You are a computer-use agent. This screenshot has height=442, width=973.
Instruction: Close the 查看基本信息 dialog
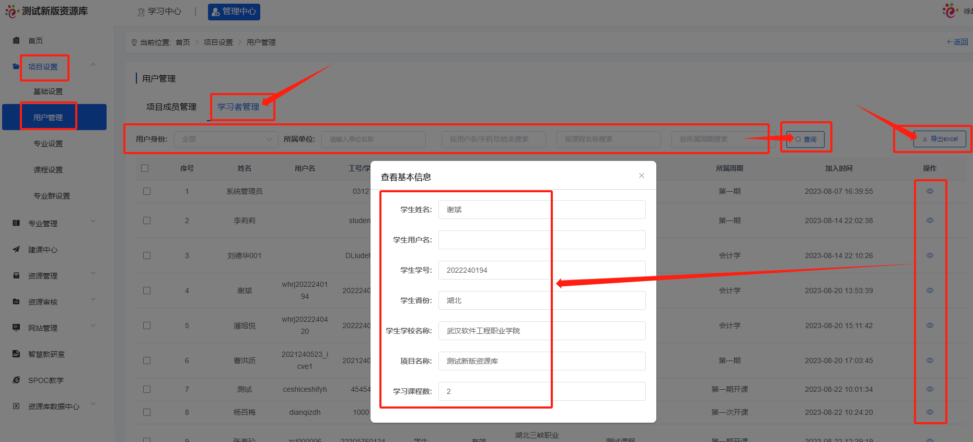[x=642, y=176]
